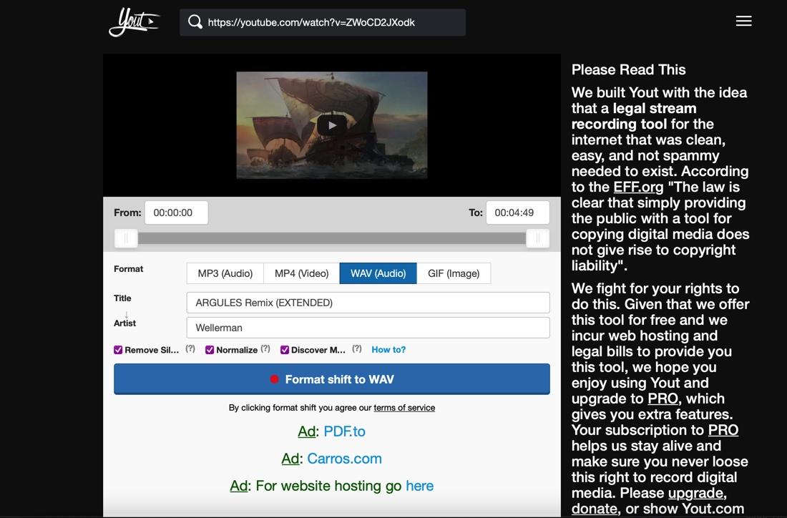This screenshot has height=518, width=787.
Task: Open the terms of service link
Action: pyautogui.click(x=404, y=408)
